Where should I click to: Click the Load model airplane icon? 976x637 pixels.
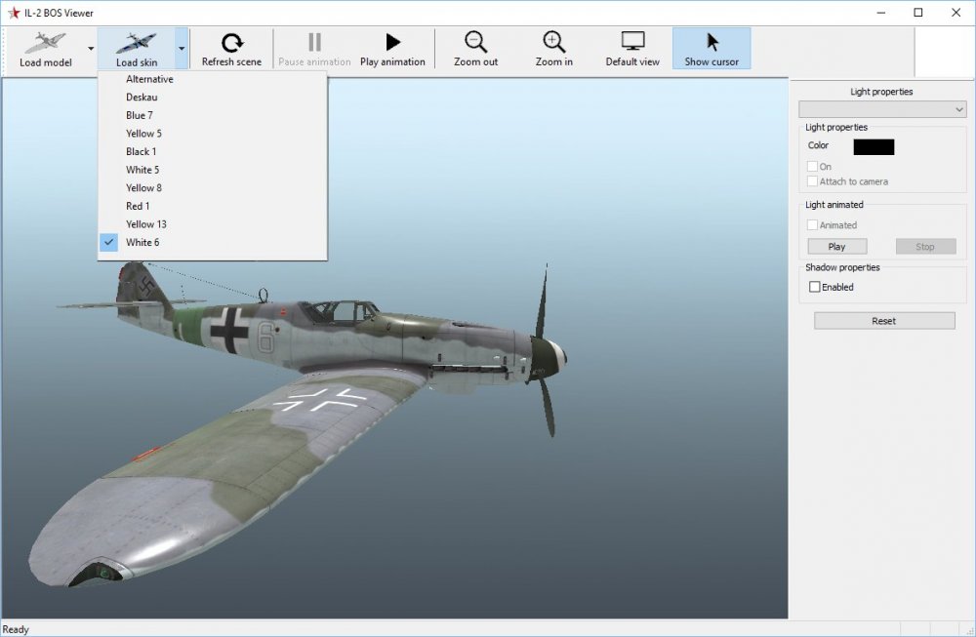pos(44,43)
